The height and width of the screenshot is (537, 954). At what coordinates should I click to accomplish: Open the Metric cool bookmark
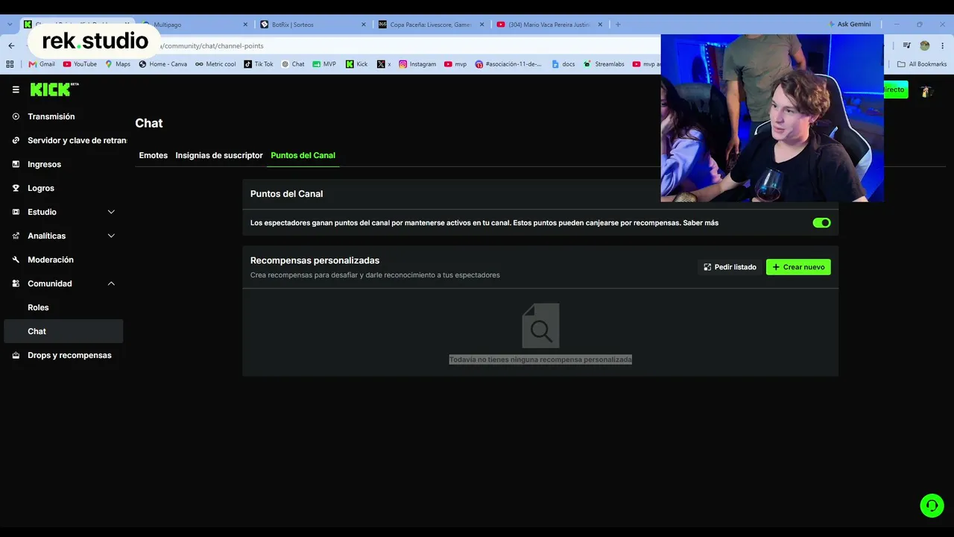pos(216,64)
